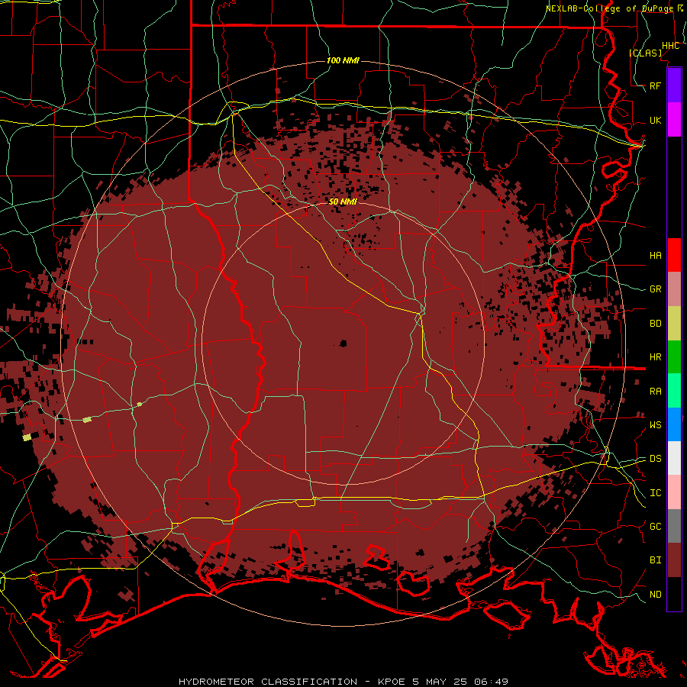
Task: Click the RF purple legend swatch
Action: 674,85
